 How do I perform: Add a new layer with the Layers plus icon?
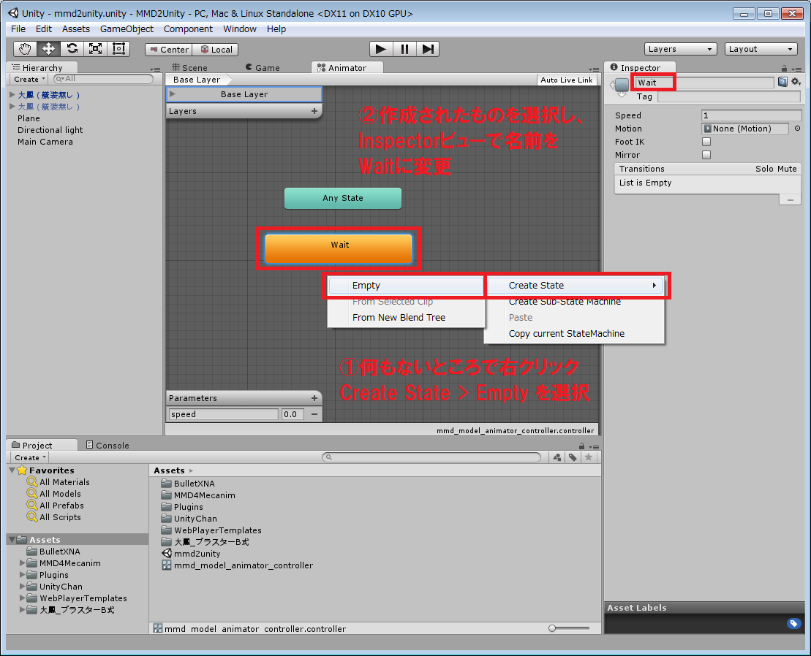point(314,111)
